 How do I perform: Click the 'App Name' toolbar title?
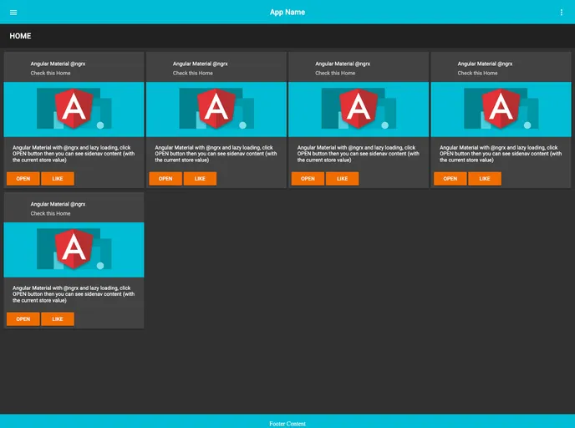pos(287,12)
